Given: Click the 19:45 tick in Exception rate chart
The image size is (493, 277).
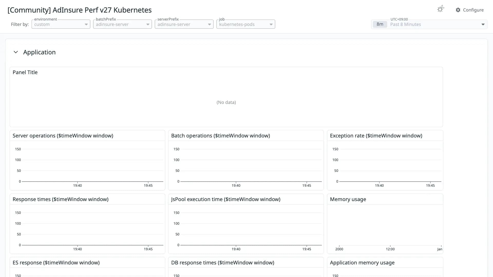Looking at the screenshot, I should [x=430, y=185].
